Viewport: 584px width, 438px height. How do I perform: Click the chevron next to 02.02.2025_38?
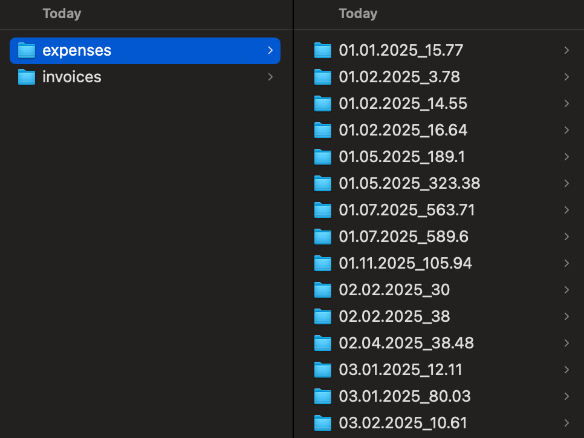pos(566,316)
